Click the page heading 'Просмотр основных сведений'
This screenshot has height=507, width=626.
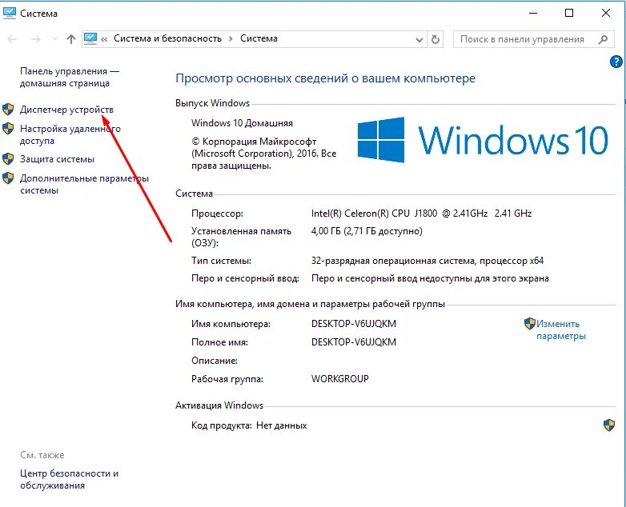click(262, 78)
